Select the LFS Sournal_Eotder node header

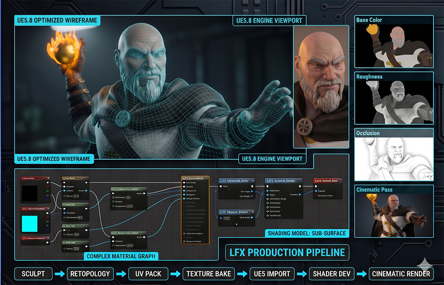coord(284,181)
